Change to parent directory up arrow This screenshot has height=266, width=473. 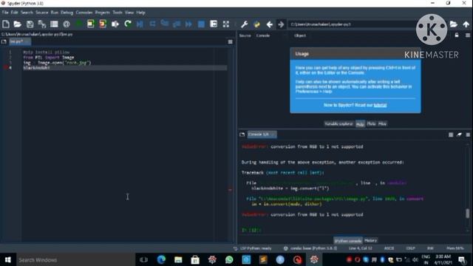466,24
